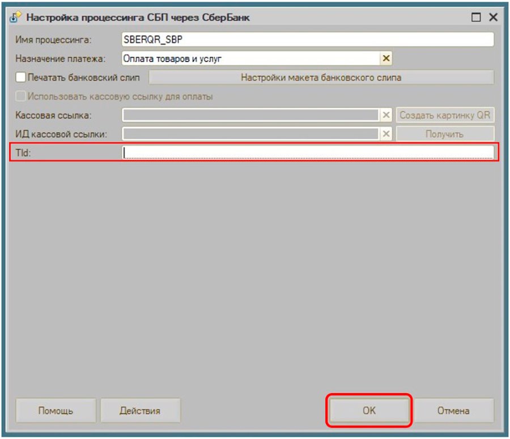Open Настройки макета банковского слипа
This screenshot has height=439, width=510.
click(321, 78)
